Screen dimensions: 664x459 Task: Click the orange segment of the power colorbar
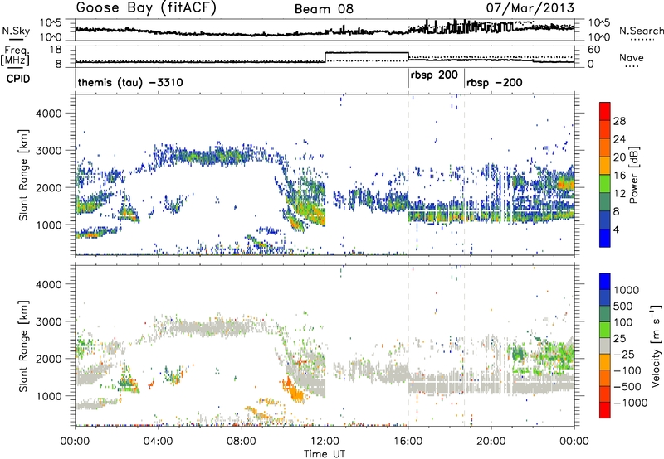pos(605,147)
